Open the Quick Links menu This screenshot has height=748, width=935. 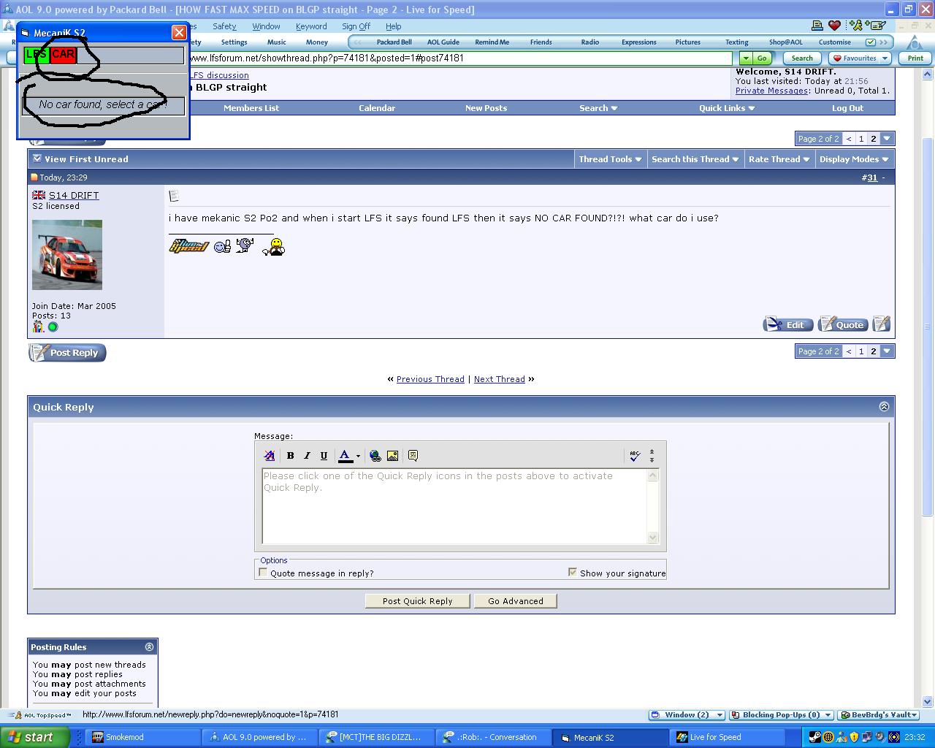[x=727, y=108]
